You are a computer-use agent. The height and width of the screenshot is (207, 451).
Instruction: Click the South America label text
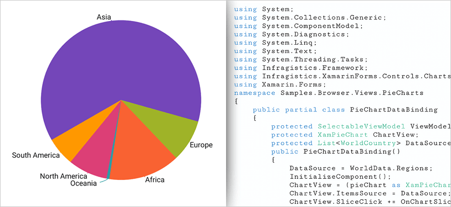pos(35,156)
